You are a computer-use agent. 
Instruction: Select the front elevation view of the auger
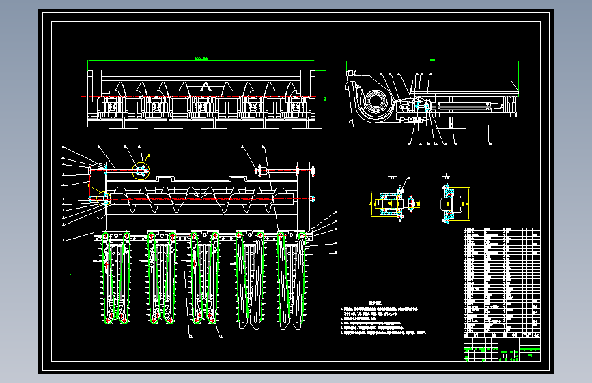click(x=202, y=99)
